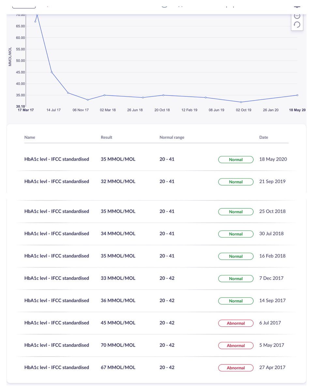The height and width of the screenshot is (392, 313).
Task: Click the 33 MMOL/MOL result value
Action: (118, 278)
